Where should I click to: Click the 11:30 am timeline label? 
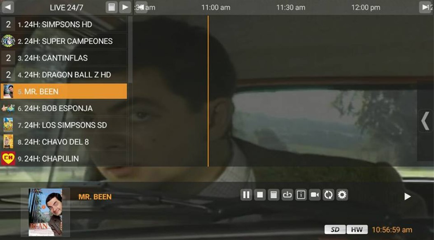pyautogui.click(x=291, y=7)
